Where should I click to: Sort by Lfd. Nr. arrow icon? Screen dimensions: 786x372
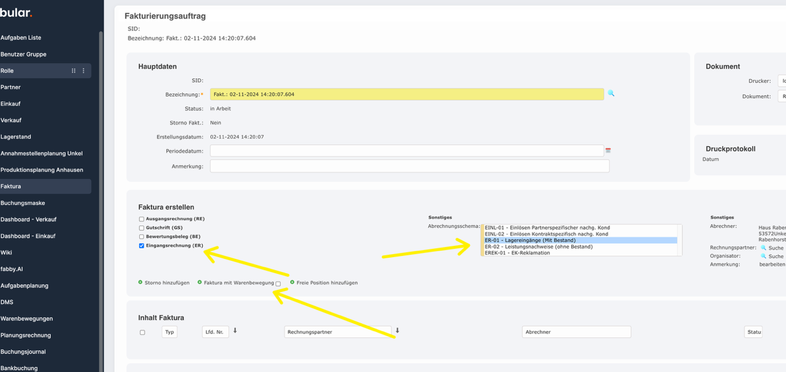(x=235, y=331)
